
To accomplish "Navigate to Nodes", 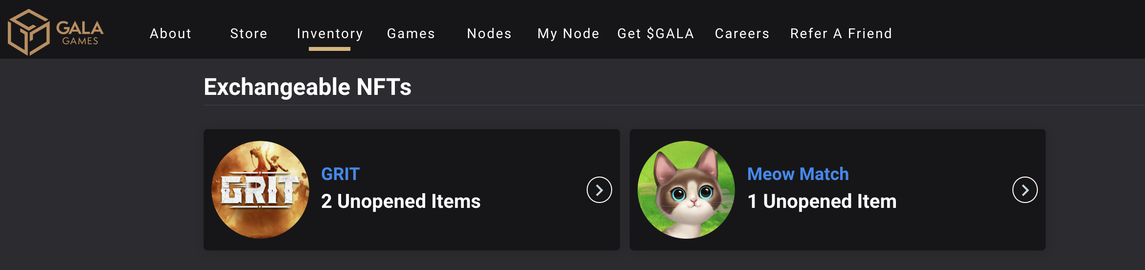I will pos(489,33).
